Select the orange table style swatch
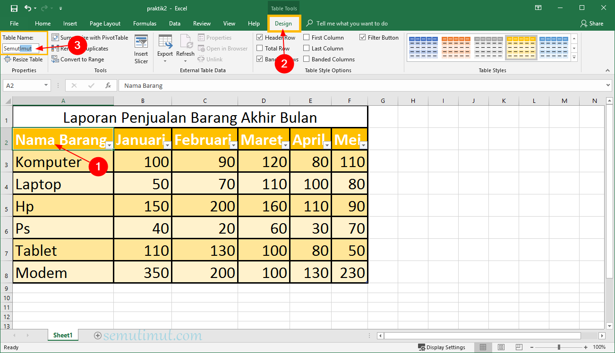Image resolution: width=615 pixels, height=353 pixels. tap(455, 47)
